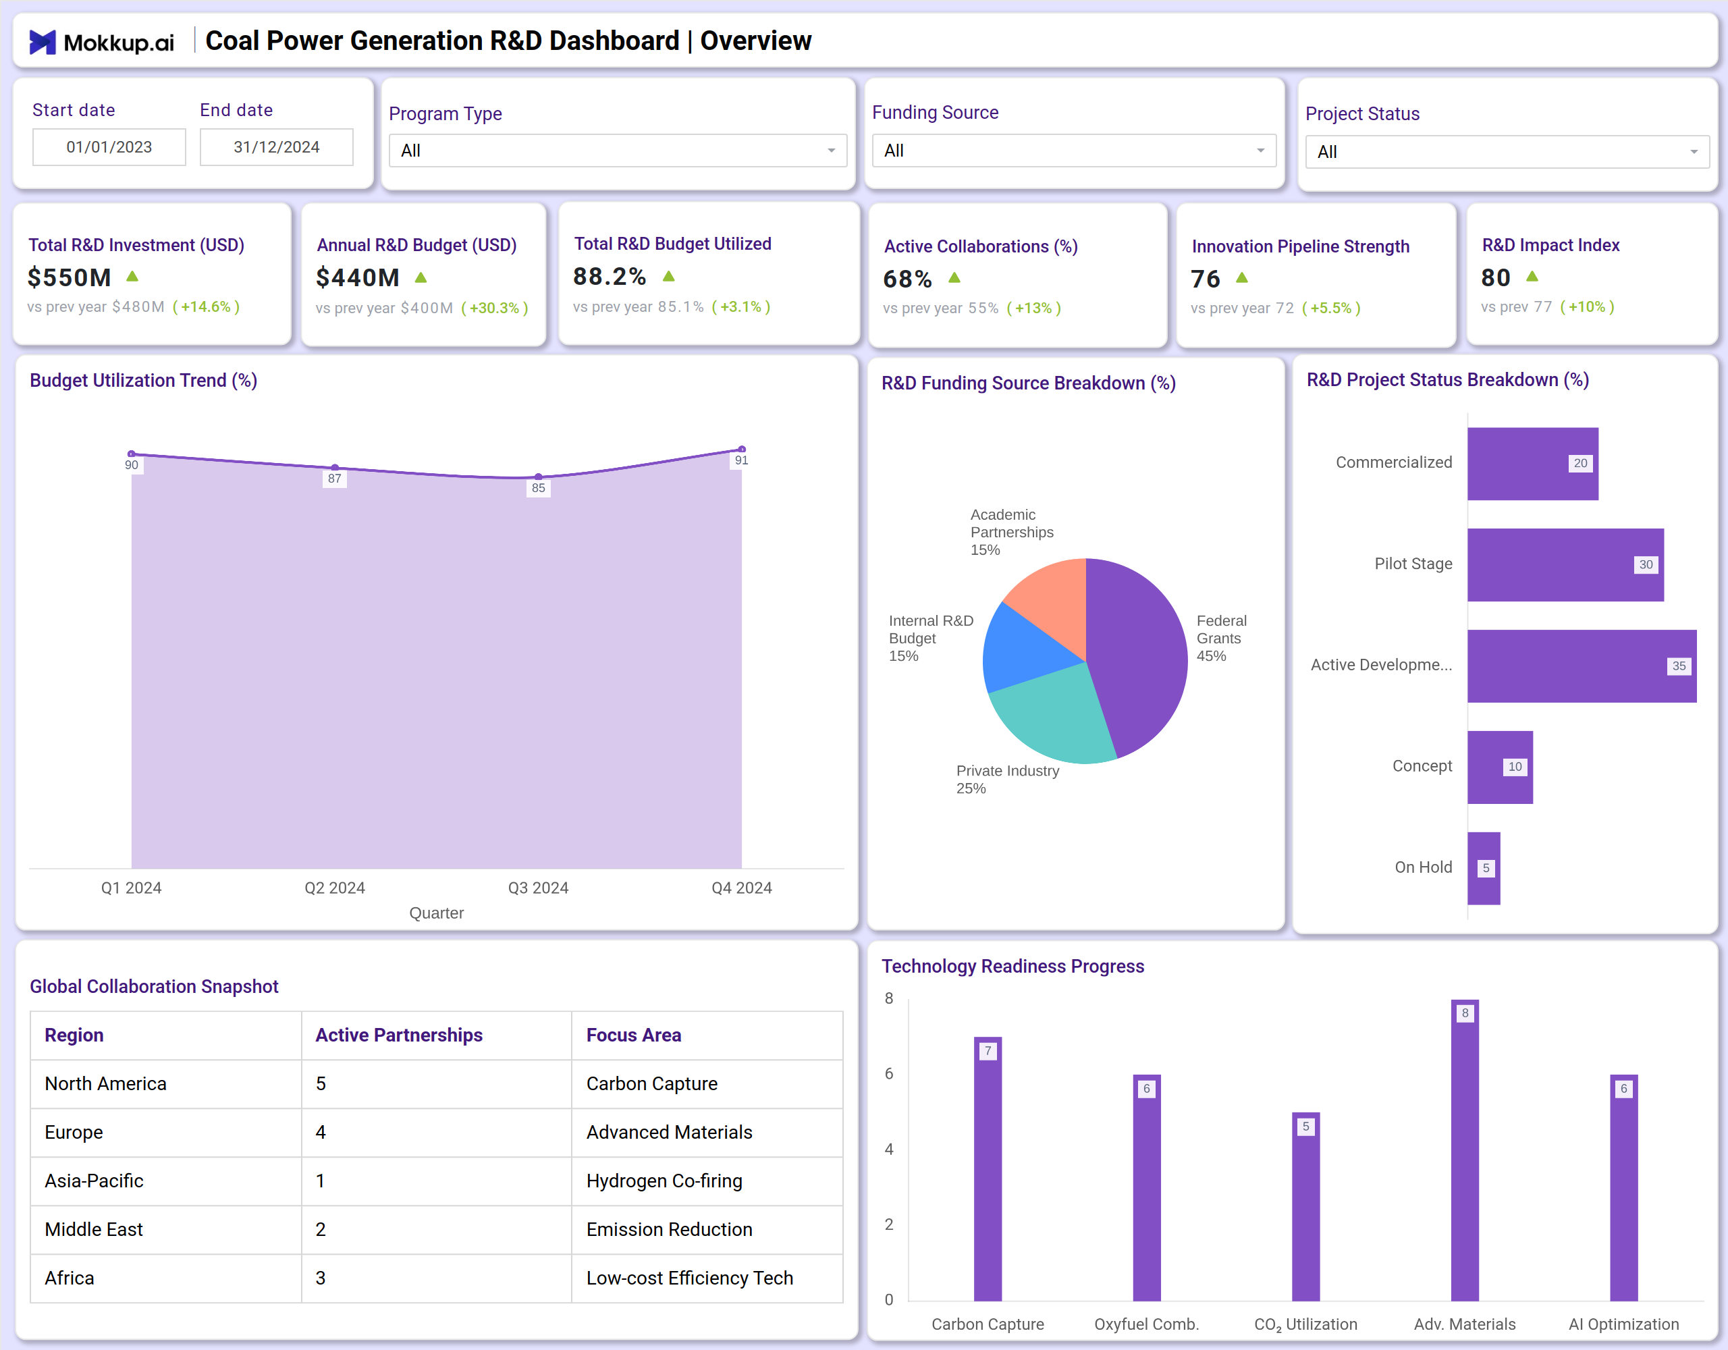Click the Start date field 01/01/2023
Viewport: 1728px width, 1350px height.
click(109, 147)
